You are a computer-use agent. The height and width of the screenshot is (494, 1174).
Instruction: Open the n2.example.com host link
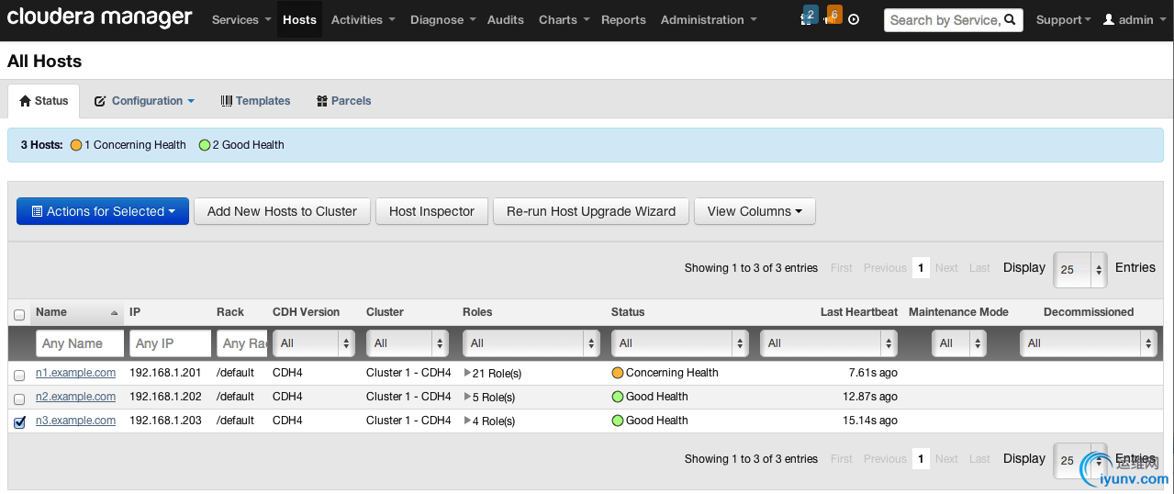point(75,397)
